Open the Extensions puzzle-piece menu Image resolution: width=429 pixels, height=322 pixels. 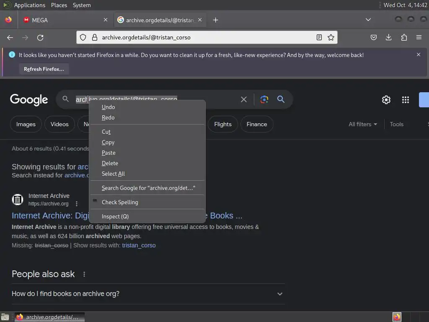tap(404, 37)
